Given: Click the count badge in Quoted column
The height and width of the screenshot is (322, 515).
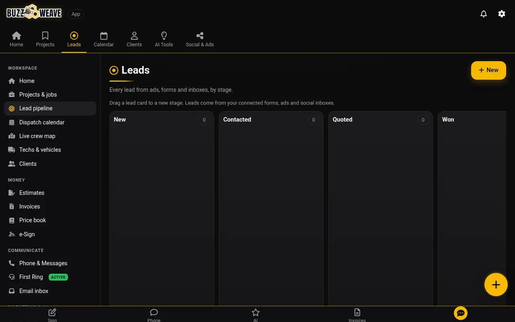Looking at the screenshot, I should [x=423, y=120].
